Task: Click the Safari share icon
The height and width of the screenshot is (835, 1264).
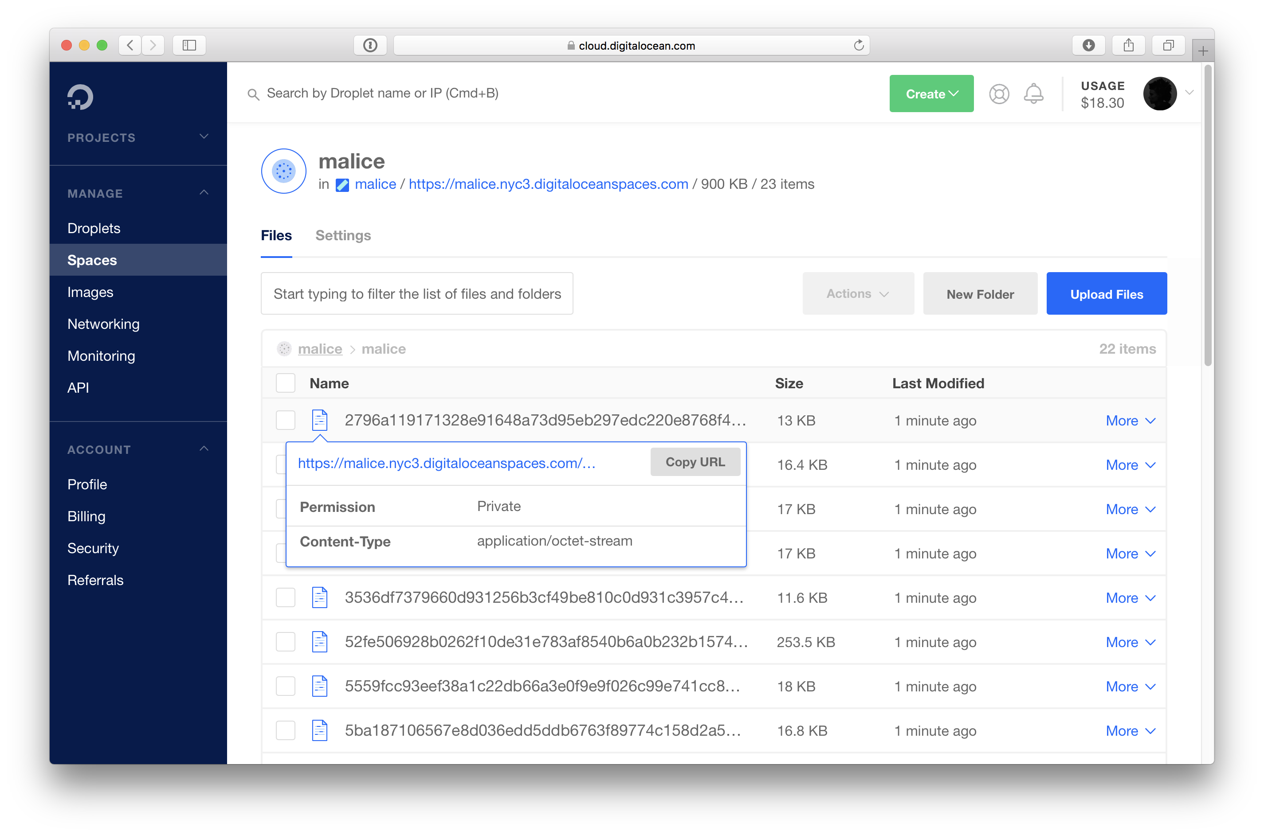Action: pos(1128,45)
